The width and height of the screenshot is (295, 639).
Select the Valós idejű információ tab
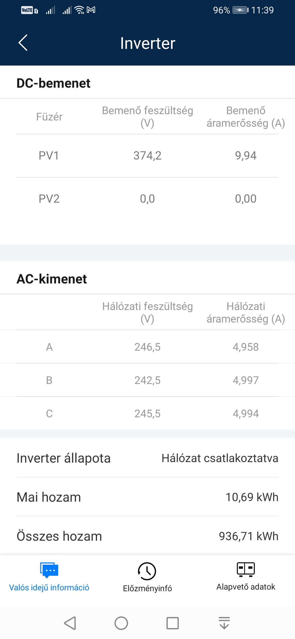[49, 587]
